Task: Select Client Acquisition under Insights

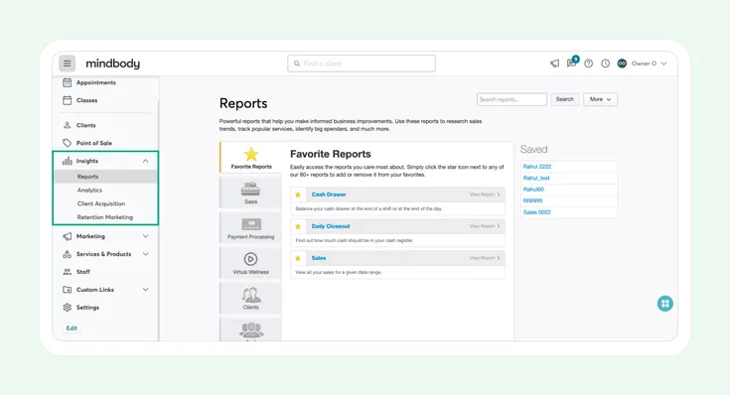Action: [x=101, y=203]
